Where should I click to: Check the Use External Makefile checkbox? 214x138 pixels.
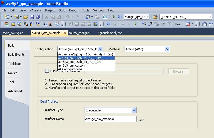47,71
